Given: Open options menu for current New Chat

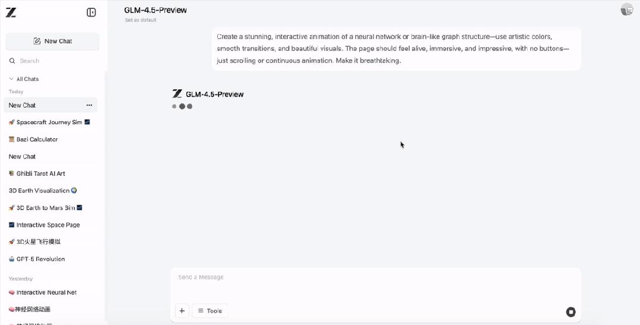Looking at the screenshot, I should coord(89,105).
